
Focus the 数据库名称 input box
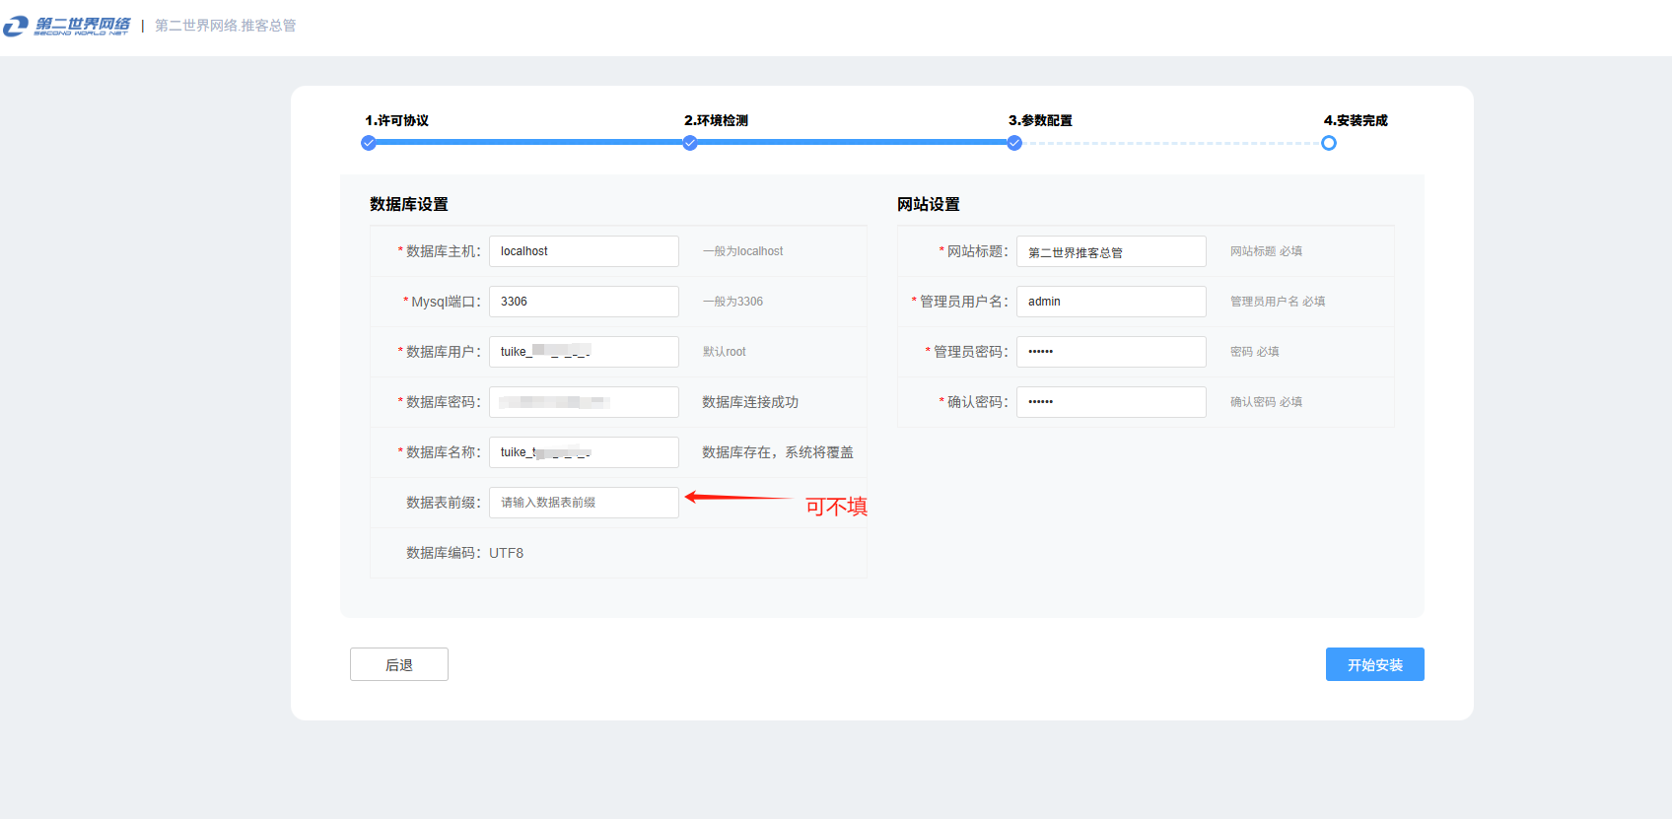coord(584,452)
